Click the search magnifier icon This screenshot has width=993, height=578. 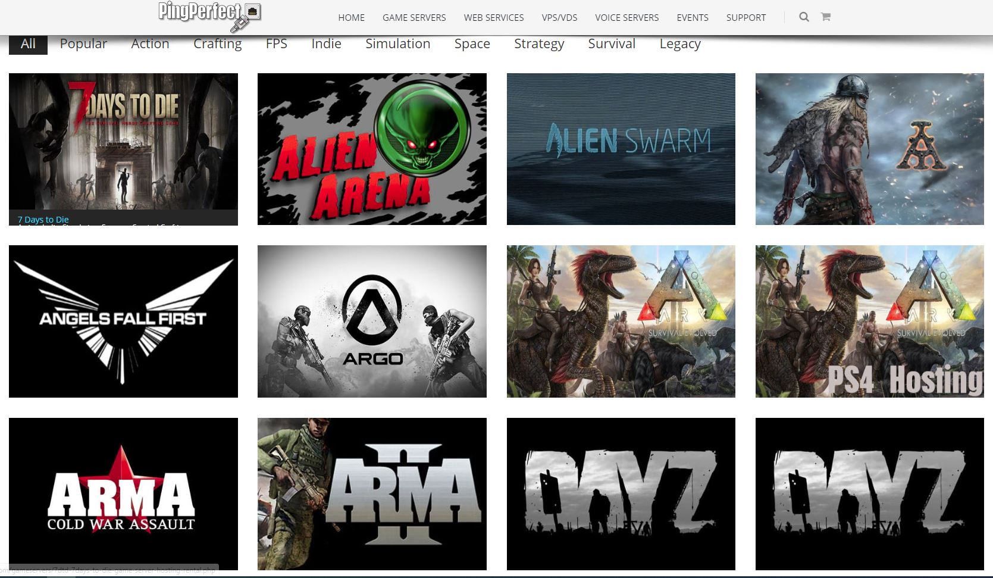point(804,17)
